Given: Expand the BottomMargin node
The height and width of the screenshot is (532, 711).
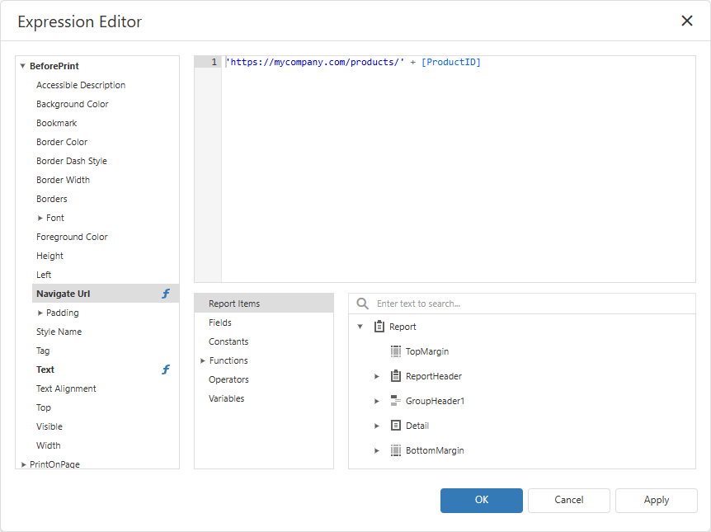Looking at the screenshot, I should coord(376,450).
